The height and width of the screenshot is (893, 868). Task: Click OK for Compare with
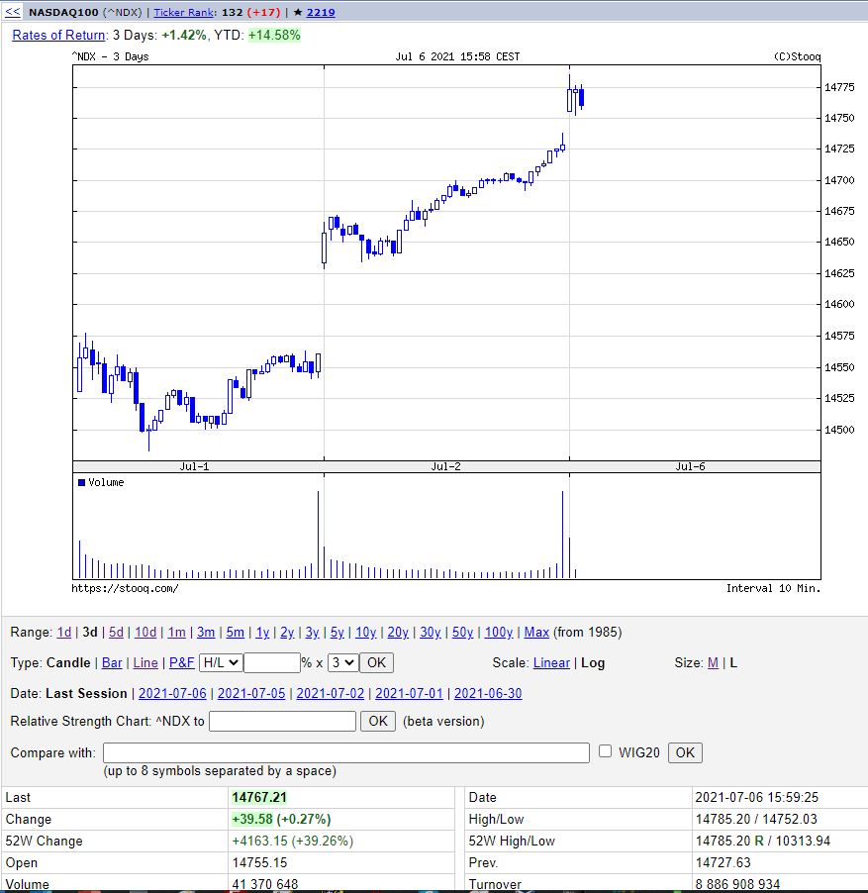685,752
